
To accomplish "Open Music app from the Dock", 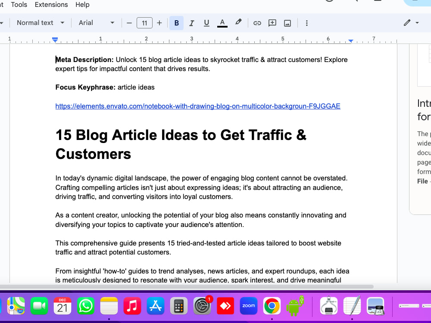I will coord(132,306).
